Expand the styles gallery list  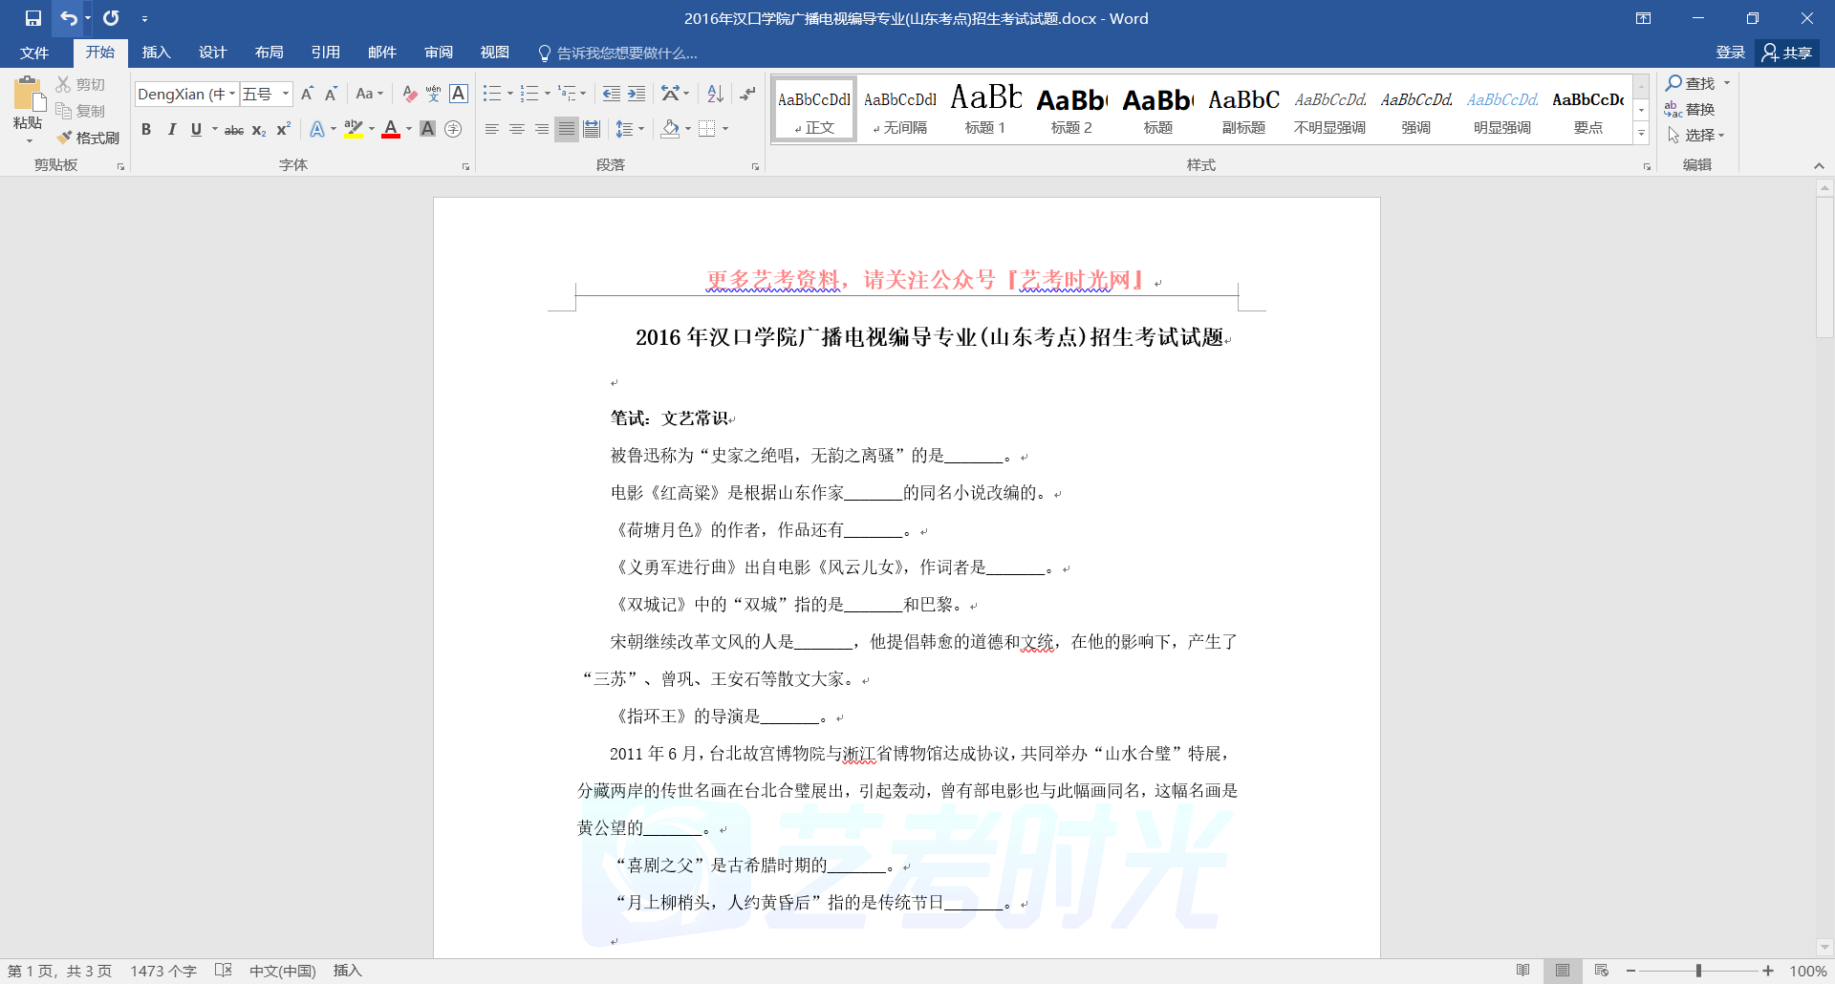pyautogui.click(x=1641, y=135)
